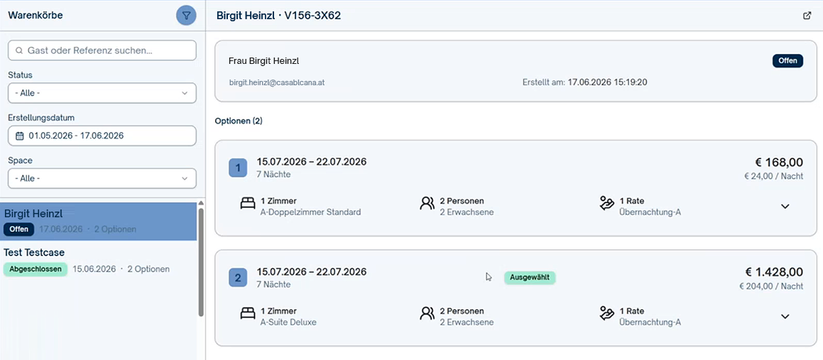Click the rate hand icon in option 1
The height and width of the screenshot is (360, 823).
click(x=606, y=204)
